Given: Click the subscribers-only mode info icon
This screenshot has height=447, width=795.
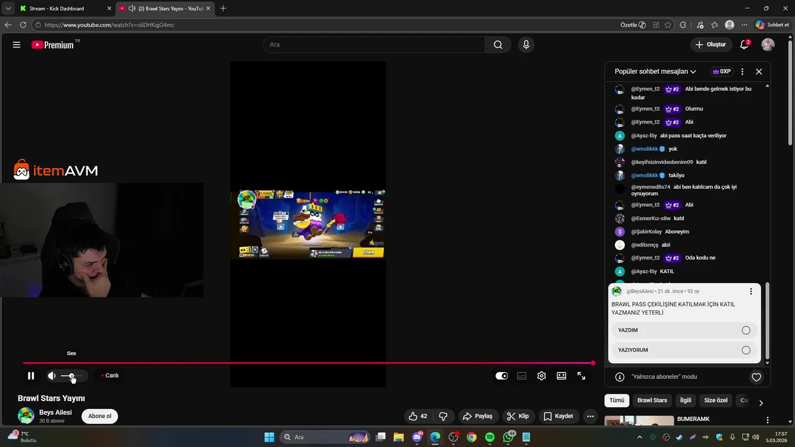Looking at the screenshot, I should (x=619, y=377).
